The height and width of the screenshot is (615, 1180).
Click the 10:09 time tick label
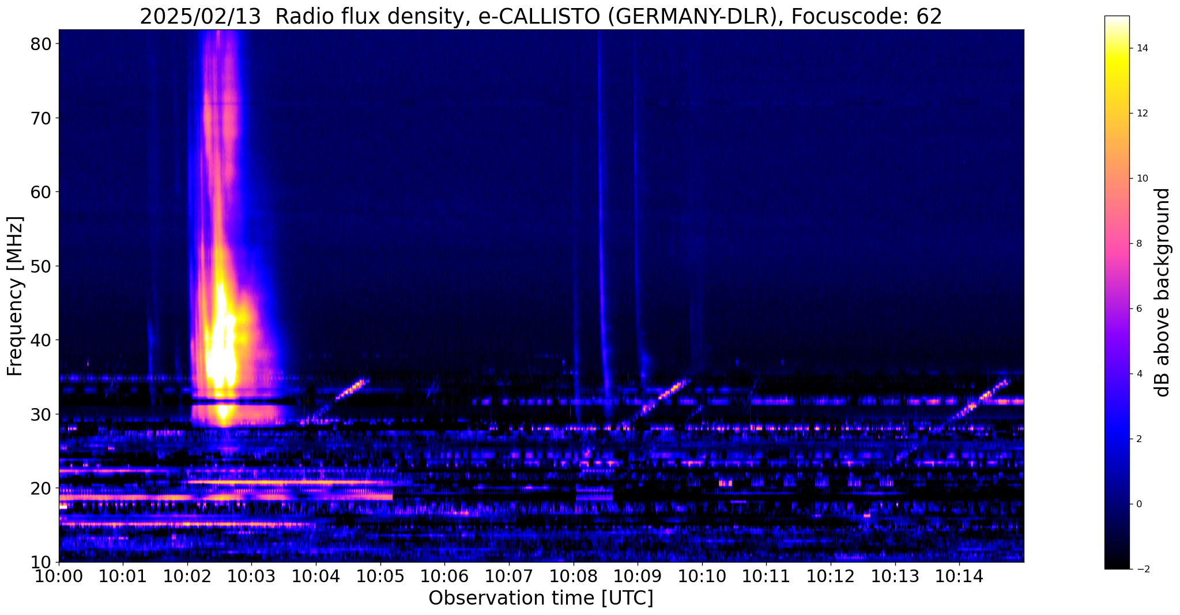coord(638,576)
